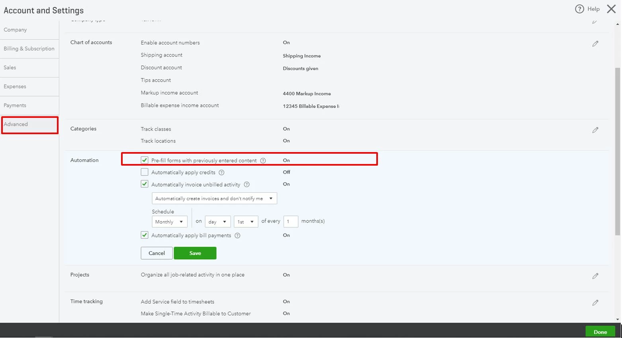This screenshot has width=622, height=338.
Task: Edit the Projects section pencil icon
Action: click(595, 276)
